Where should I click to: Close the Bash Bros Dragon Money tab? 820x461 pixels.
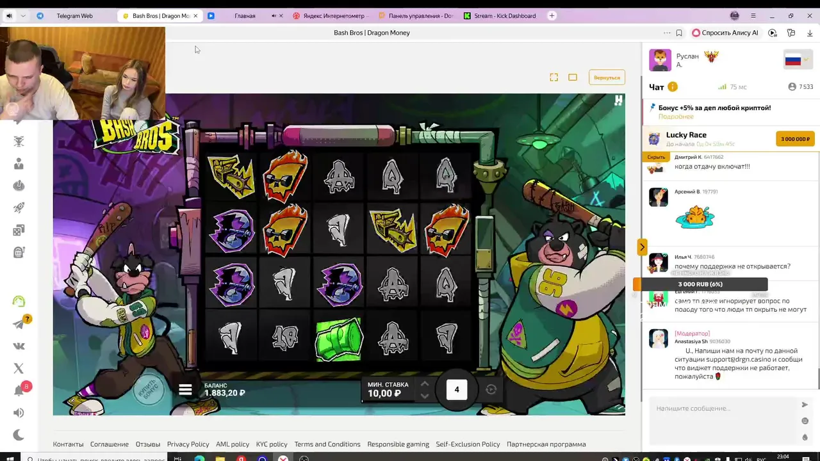(x=195, y=16)
